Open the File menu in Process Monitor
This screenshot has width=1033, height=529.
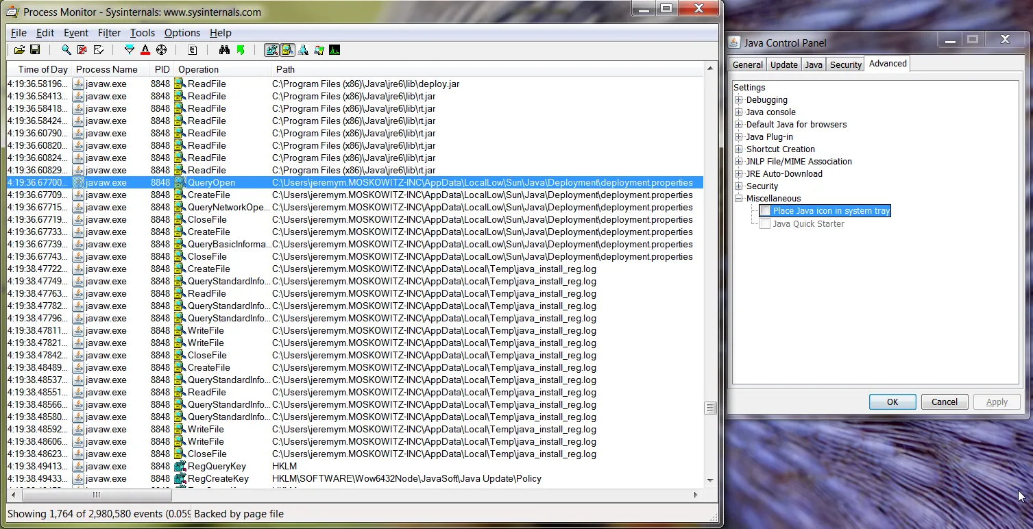point(19,33)
